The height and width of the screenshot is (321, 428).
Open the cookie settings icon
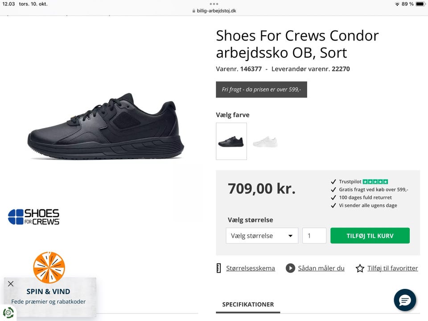tap(8, 313)
